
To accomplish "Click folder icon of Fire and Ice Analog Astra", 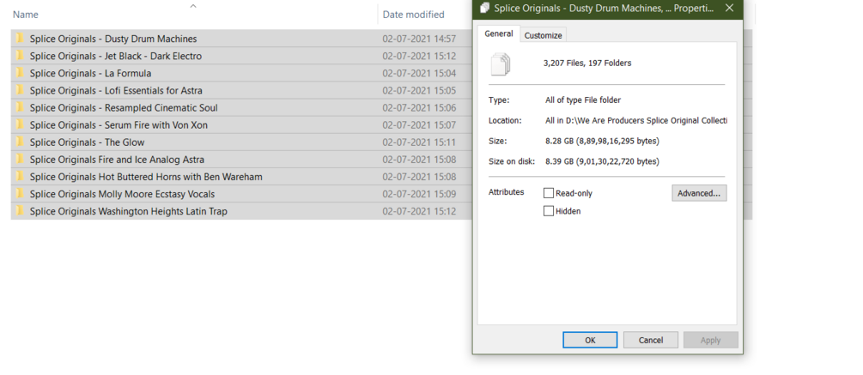I will (20, 160).
